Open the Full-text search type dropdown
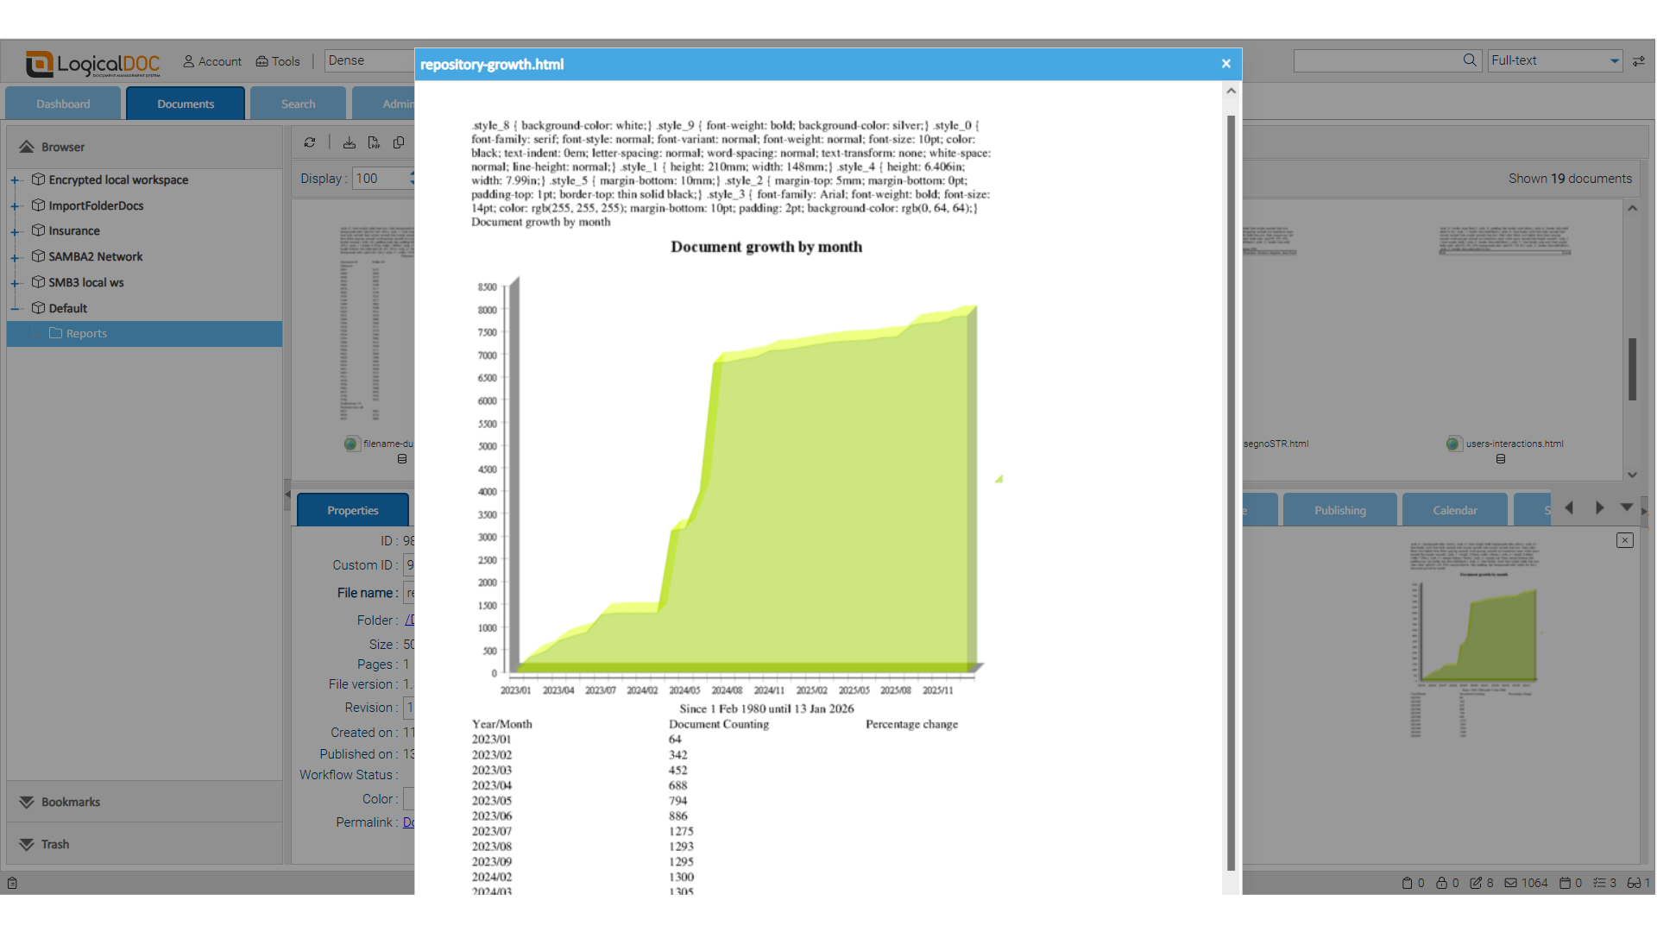This screenshot has width=1657, height=932. point(1612,60)
